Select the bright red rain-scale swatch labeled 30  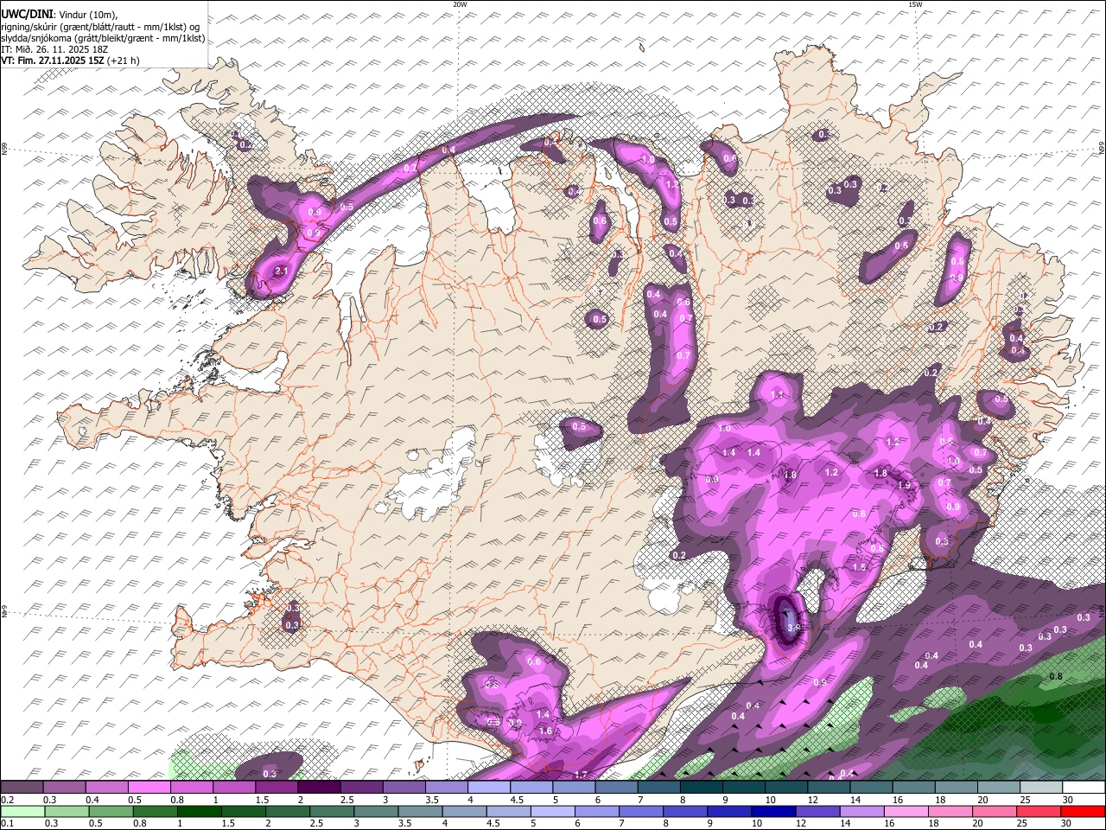coord(1082,811)
